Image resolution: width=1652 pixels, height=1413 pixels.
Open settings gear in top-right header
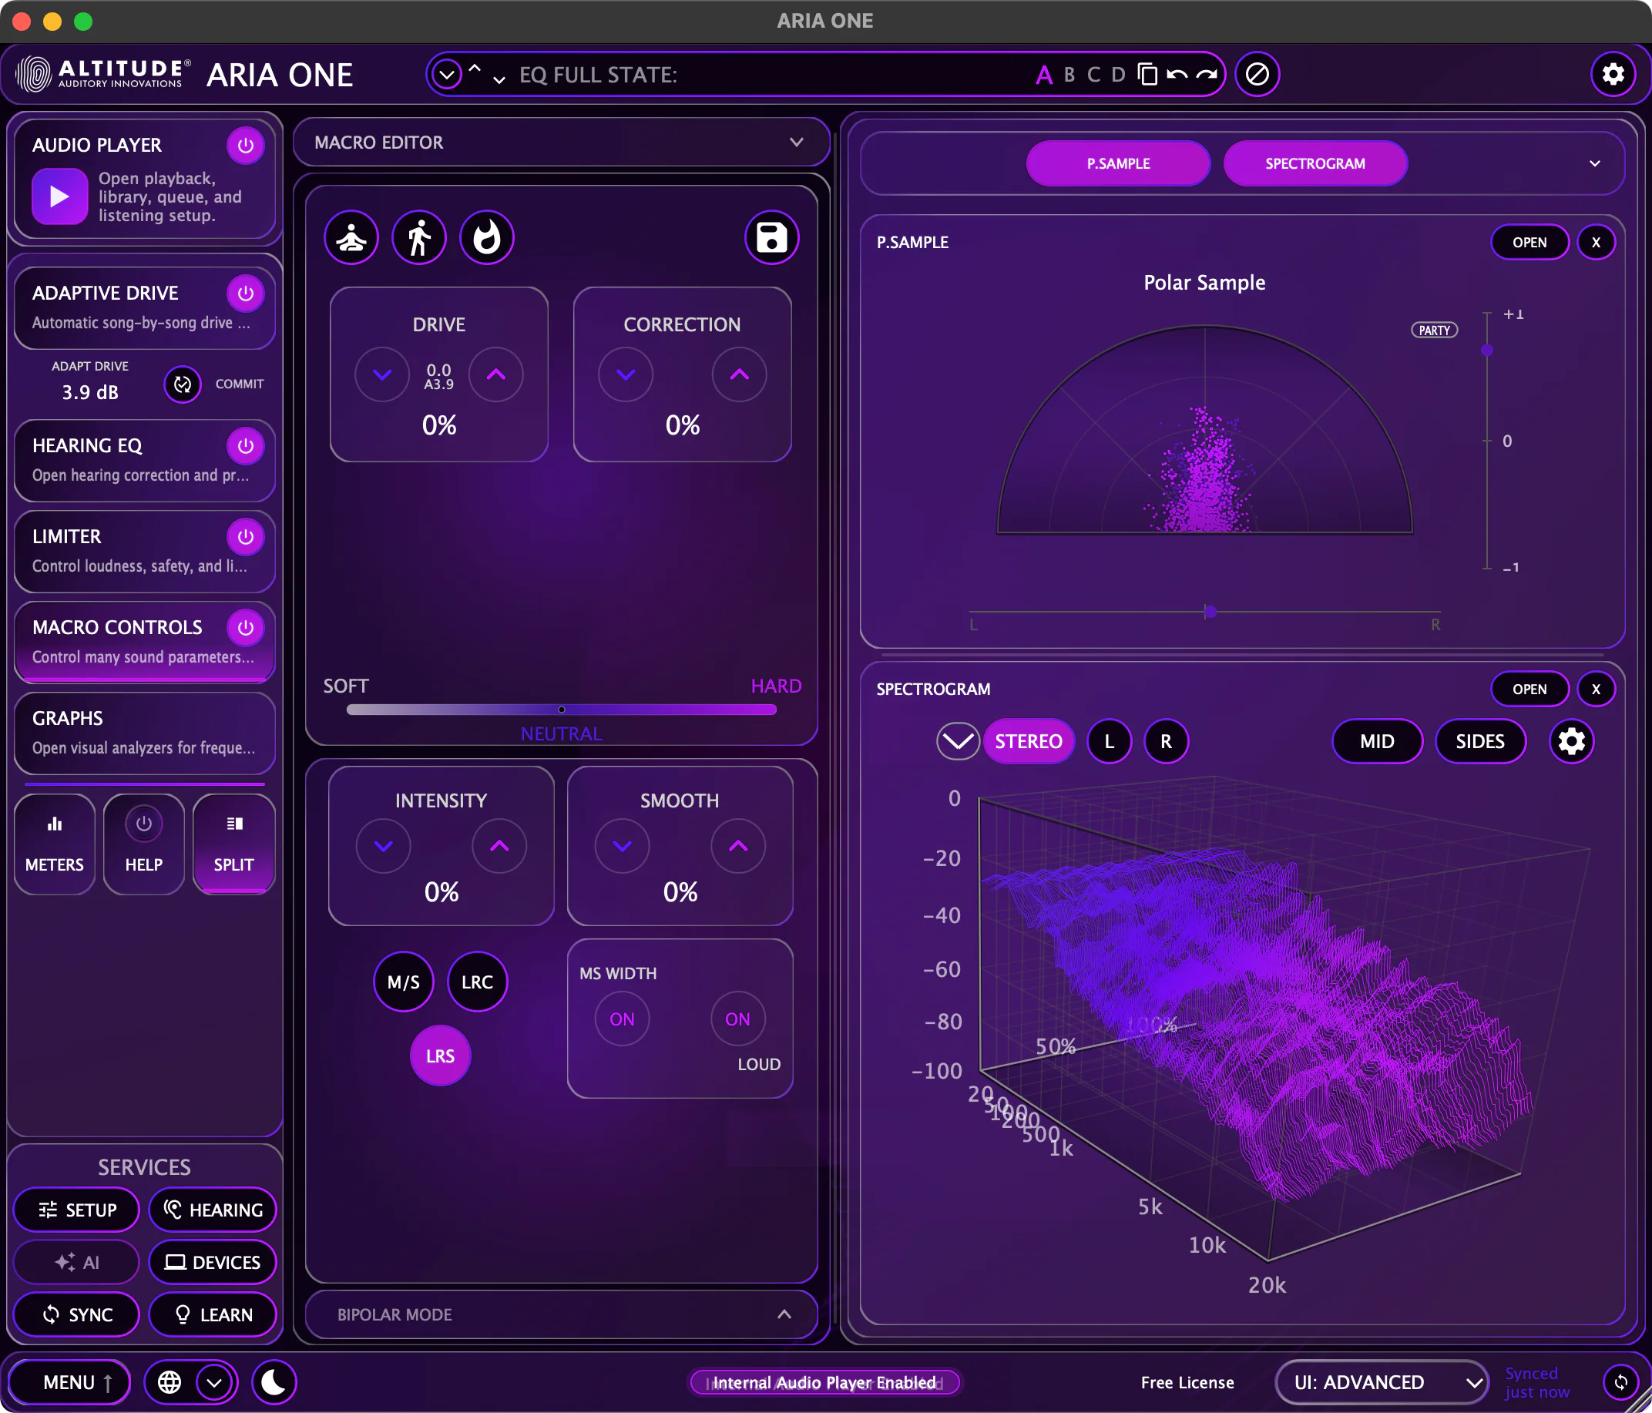click(1613, 75)
